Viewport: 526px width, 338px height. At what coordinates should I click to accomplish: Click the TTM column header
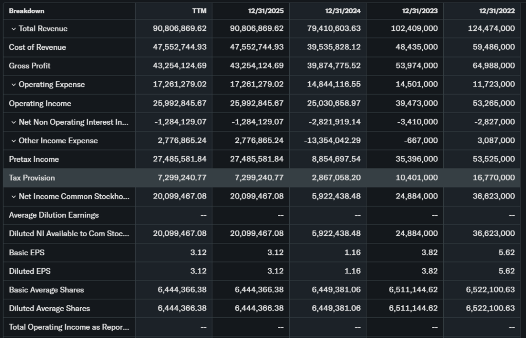(199, 11)
